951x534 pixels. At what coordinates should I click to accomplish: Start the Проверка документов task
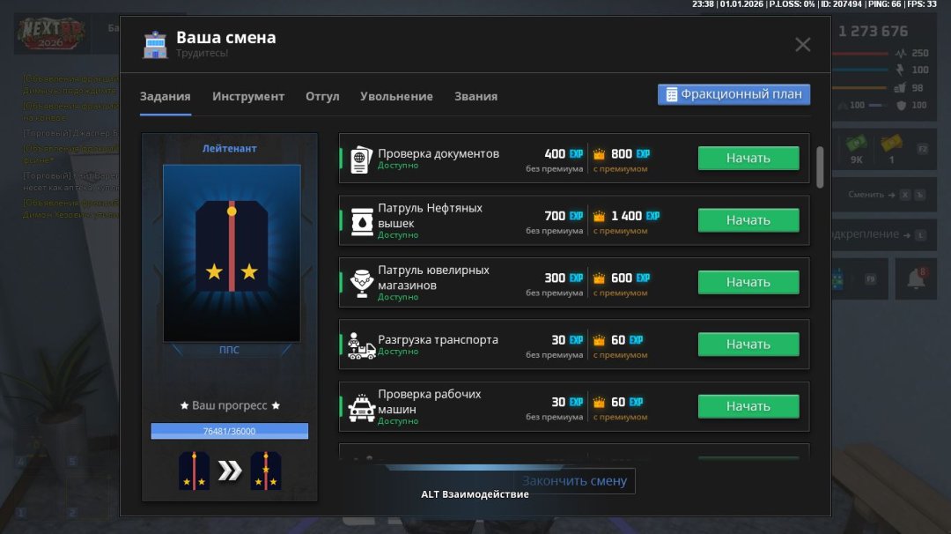tap(748, 159)
